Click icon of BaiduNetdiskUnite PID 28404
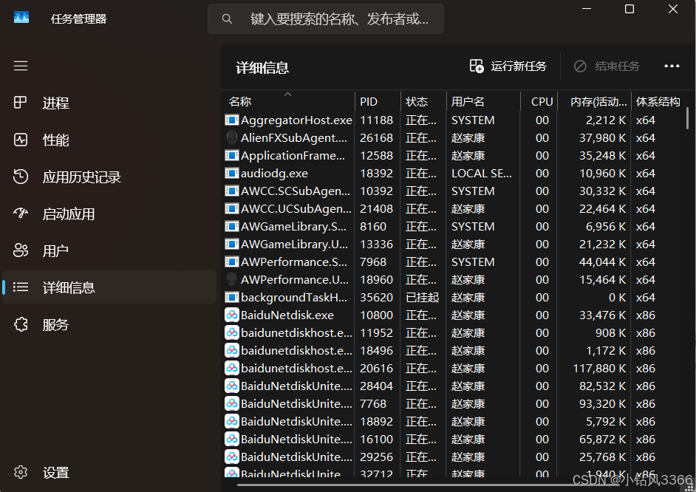This screenshot has height=492, width=696. [x=232, y=386]
